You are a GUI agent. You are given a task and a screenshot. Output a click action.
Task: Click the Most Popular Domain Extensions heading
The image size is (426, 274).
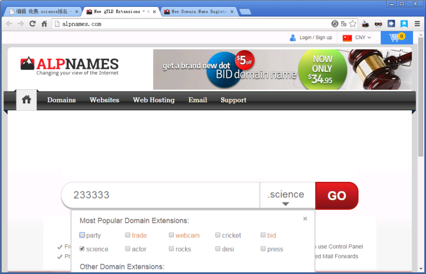(x=134, y=221)
